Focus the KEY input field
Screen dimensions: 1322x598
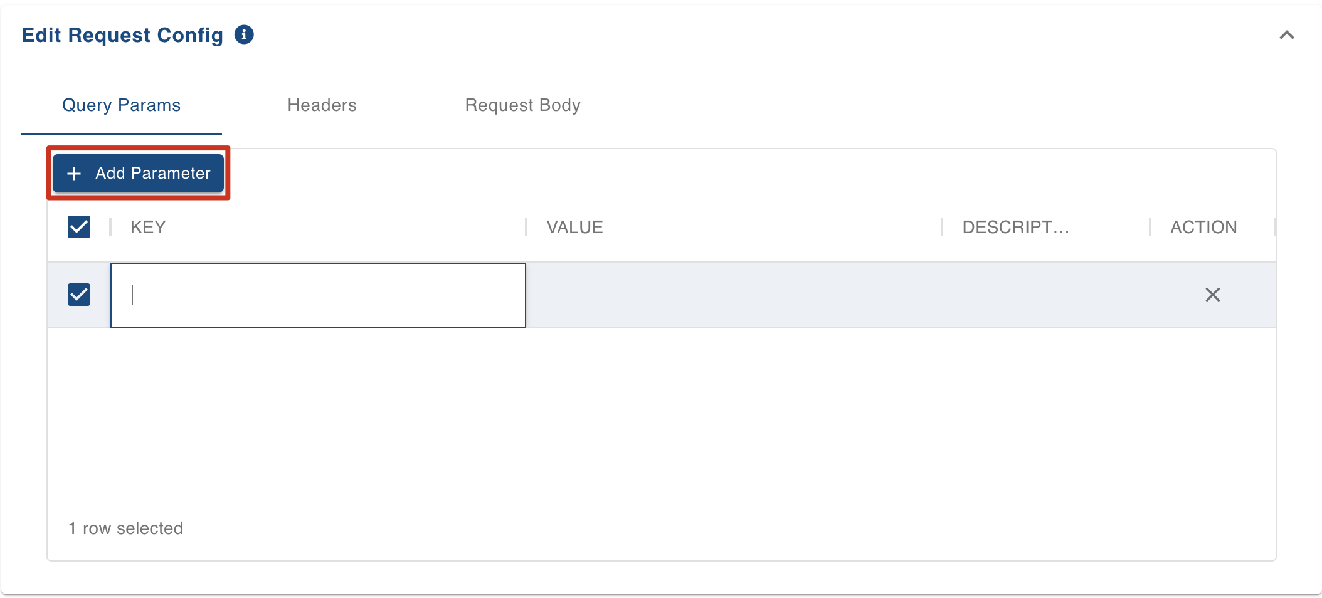tap(318, 295)
